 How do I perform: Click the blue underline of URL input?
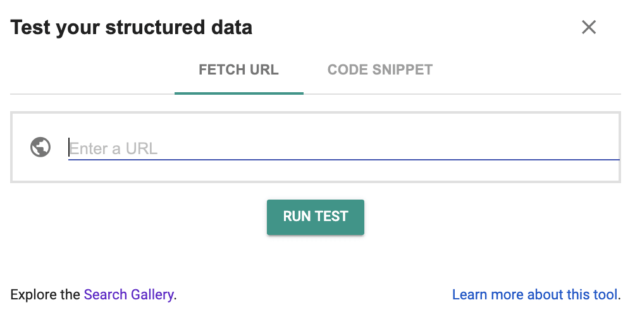(x=343, y=160)
